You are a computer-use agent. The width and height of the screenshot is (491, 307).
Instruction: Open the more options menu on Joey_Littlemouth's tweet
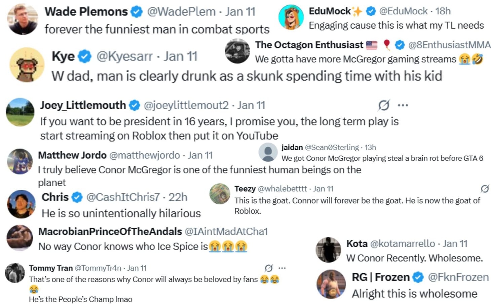pos(403,105)
